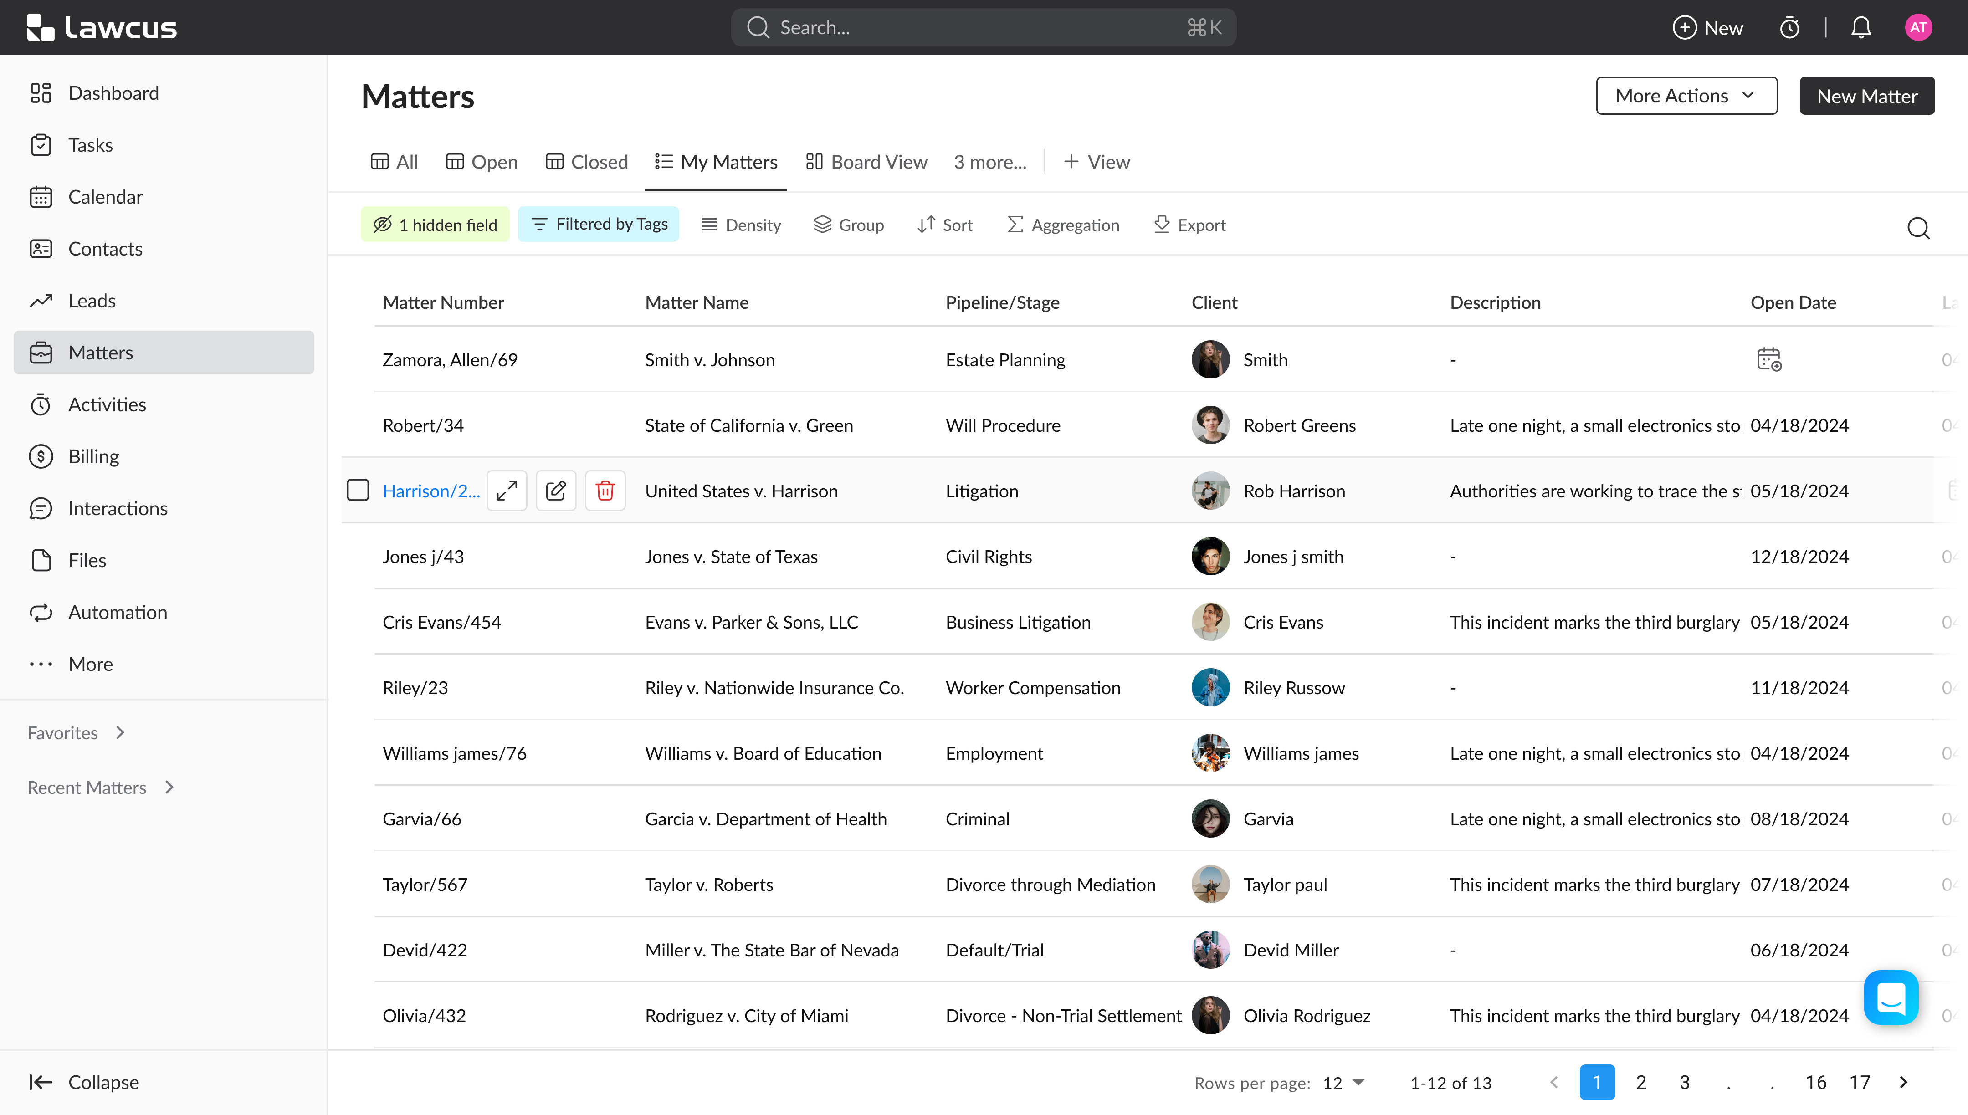Screen dimensions: 1968x1115
Task: Go to page 2 of results
Action: [x=1640, y=1082]
